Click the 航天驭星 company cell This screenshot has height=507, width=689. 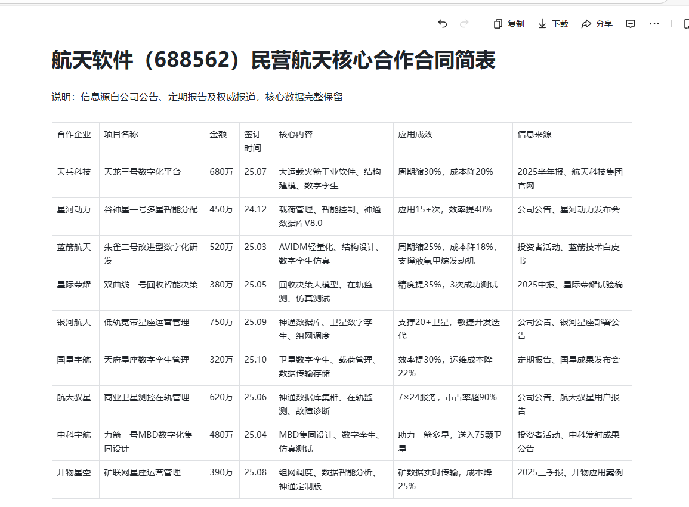pos(76,404)
